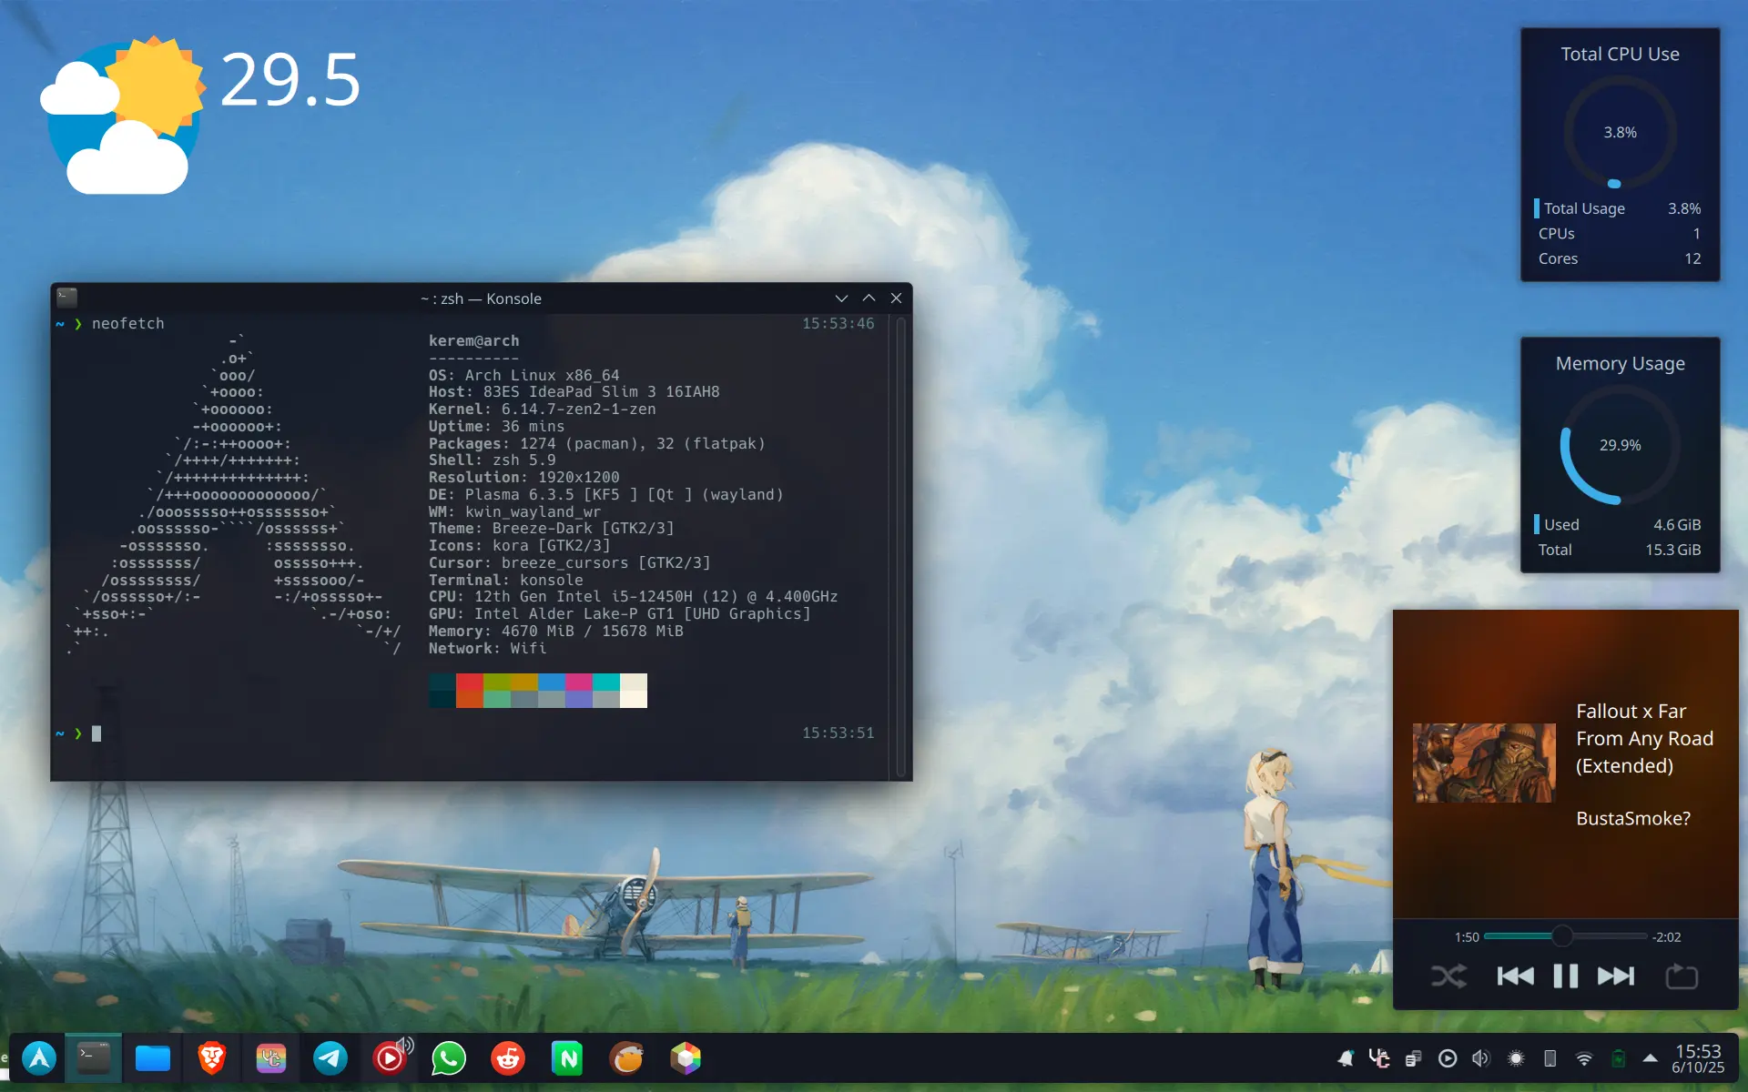Open notifications bell in system tray
Image resolution: width=1748 pixels, height=1092 pixels.
click(x=1346, y=1058)
